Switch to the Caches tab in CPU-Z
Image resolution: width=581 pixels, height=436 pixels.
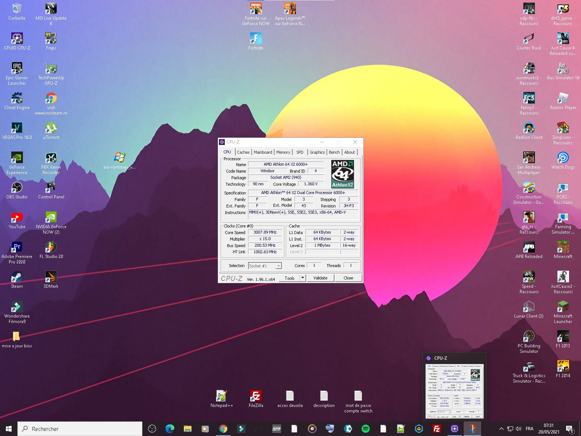(243, 152)
